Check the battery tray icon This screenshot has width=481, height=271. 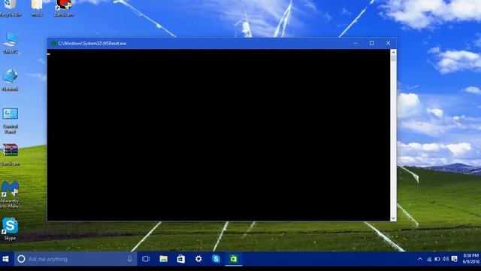point(437,259)
